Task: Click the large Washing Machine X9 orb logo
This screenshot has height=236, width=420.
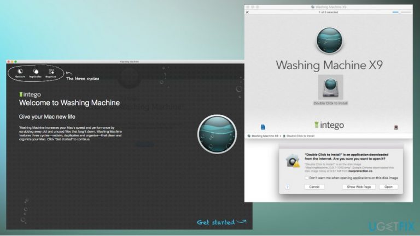Action: [x=329, y=40]
